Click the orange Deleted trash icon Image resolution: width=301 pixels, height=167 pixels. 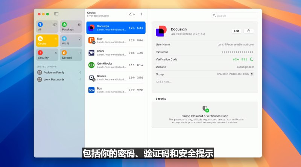click(64, 52)
